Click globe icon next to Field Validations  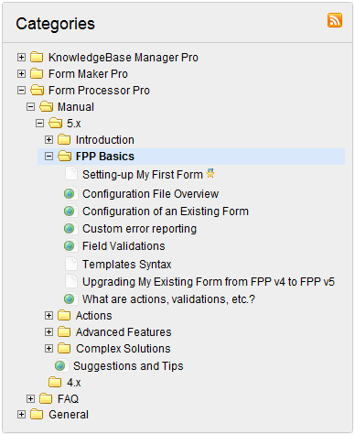(x=70, y=245)
